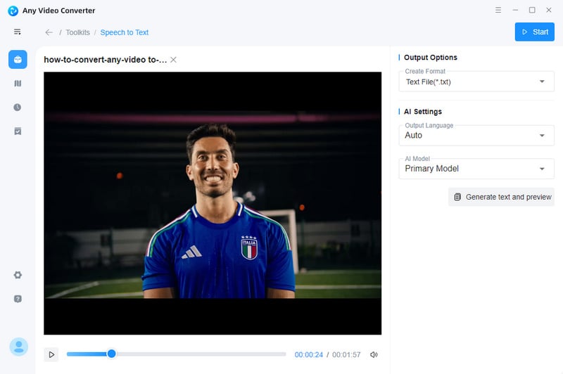Open the task list checkmark sidebar icon

click(18, 131)
